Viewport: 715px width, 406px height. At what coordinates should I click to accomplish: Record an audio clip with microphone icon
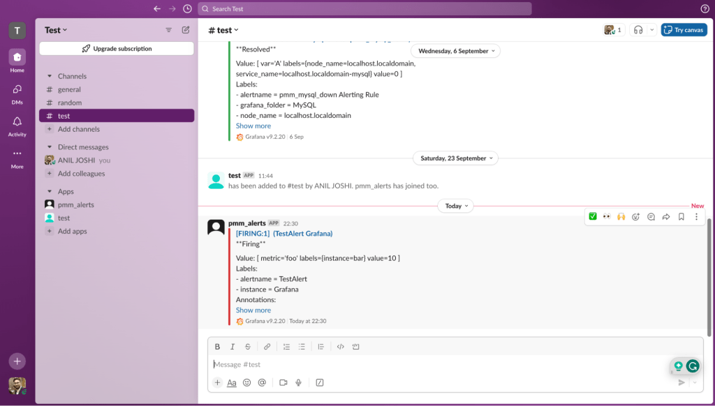pos(298,382)
